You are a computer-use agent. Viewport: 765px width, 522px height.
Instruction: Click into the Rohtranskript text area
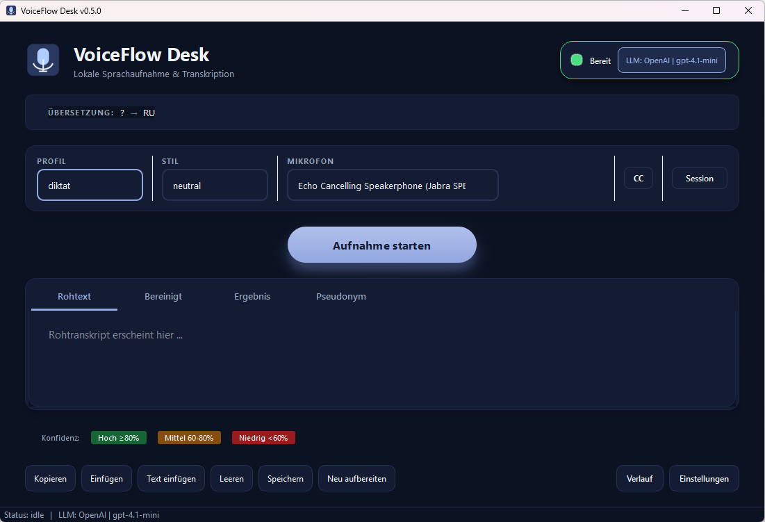382,359
